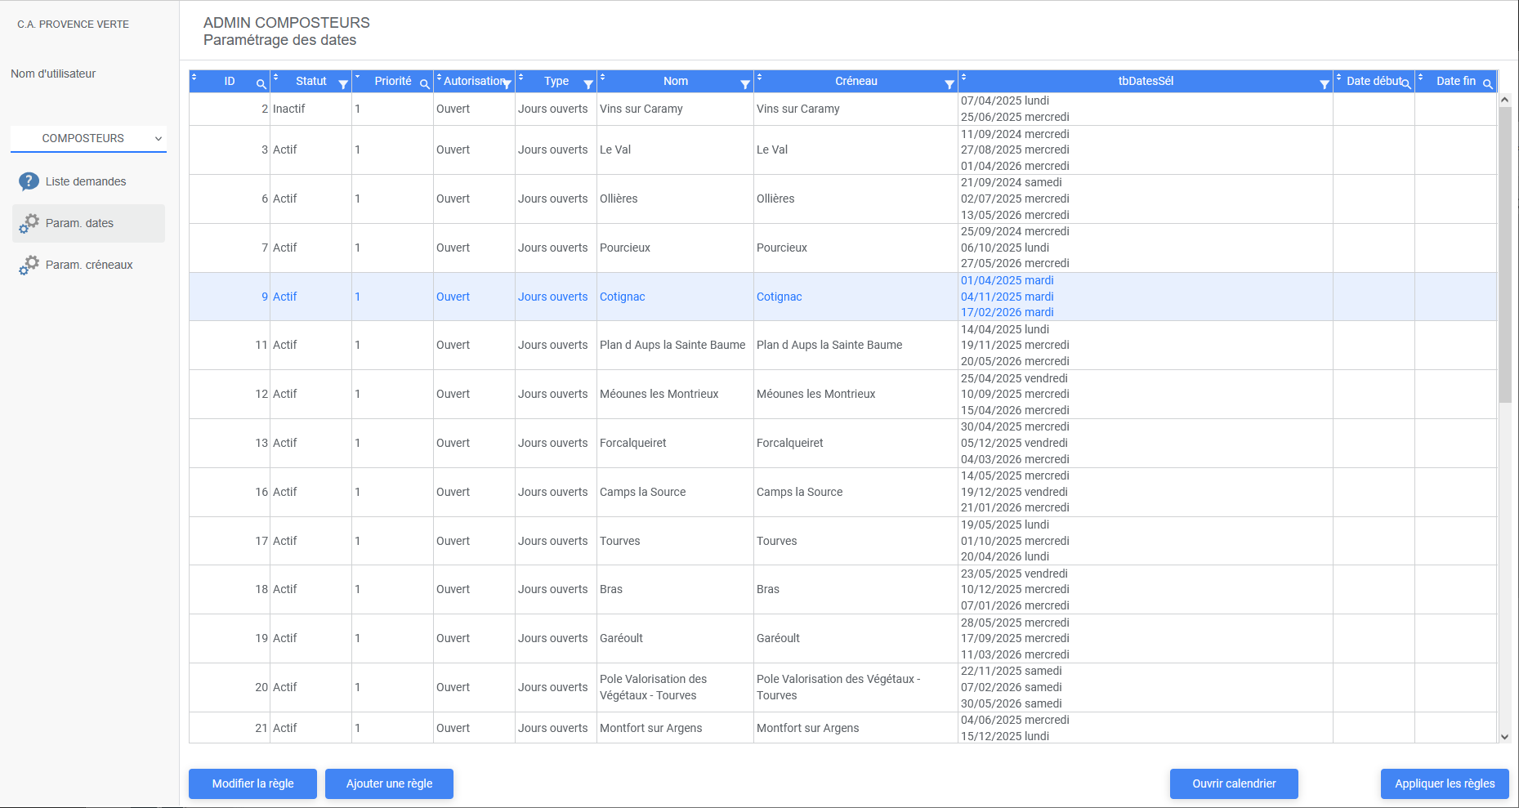Toggle sort arrows on Créneau column
Screen dimensions: 1519x808
[759, 77]
